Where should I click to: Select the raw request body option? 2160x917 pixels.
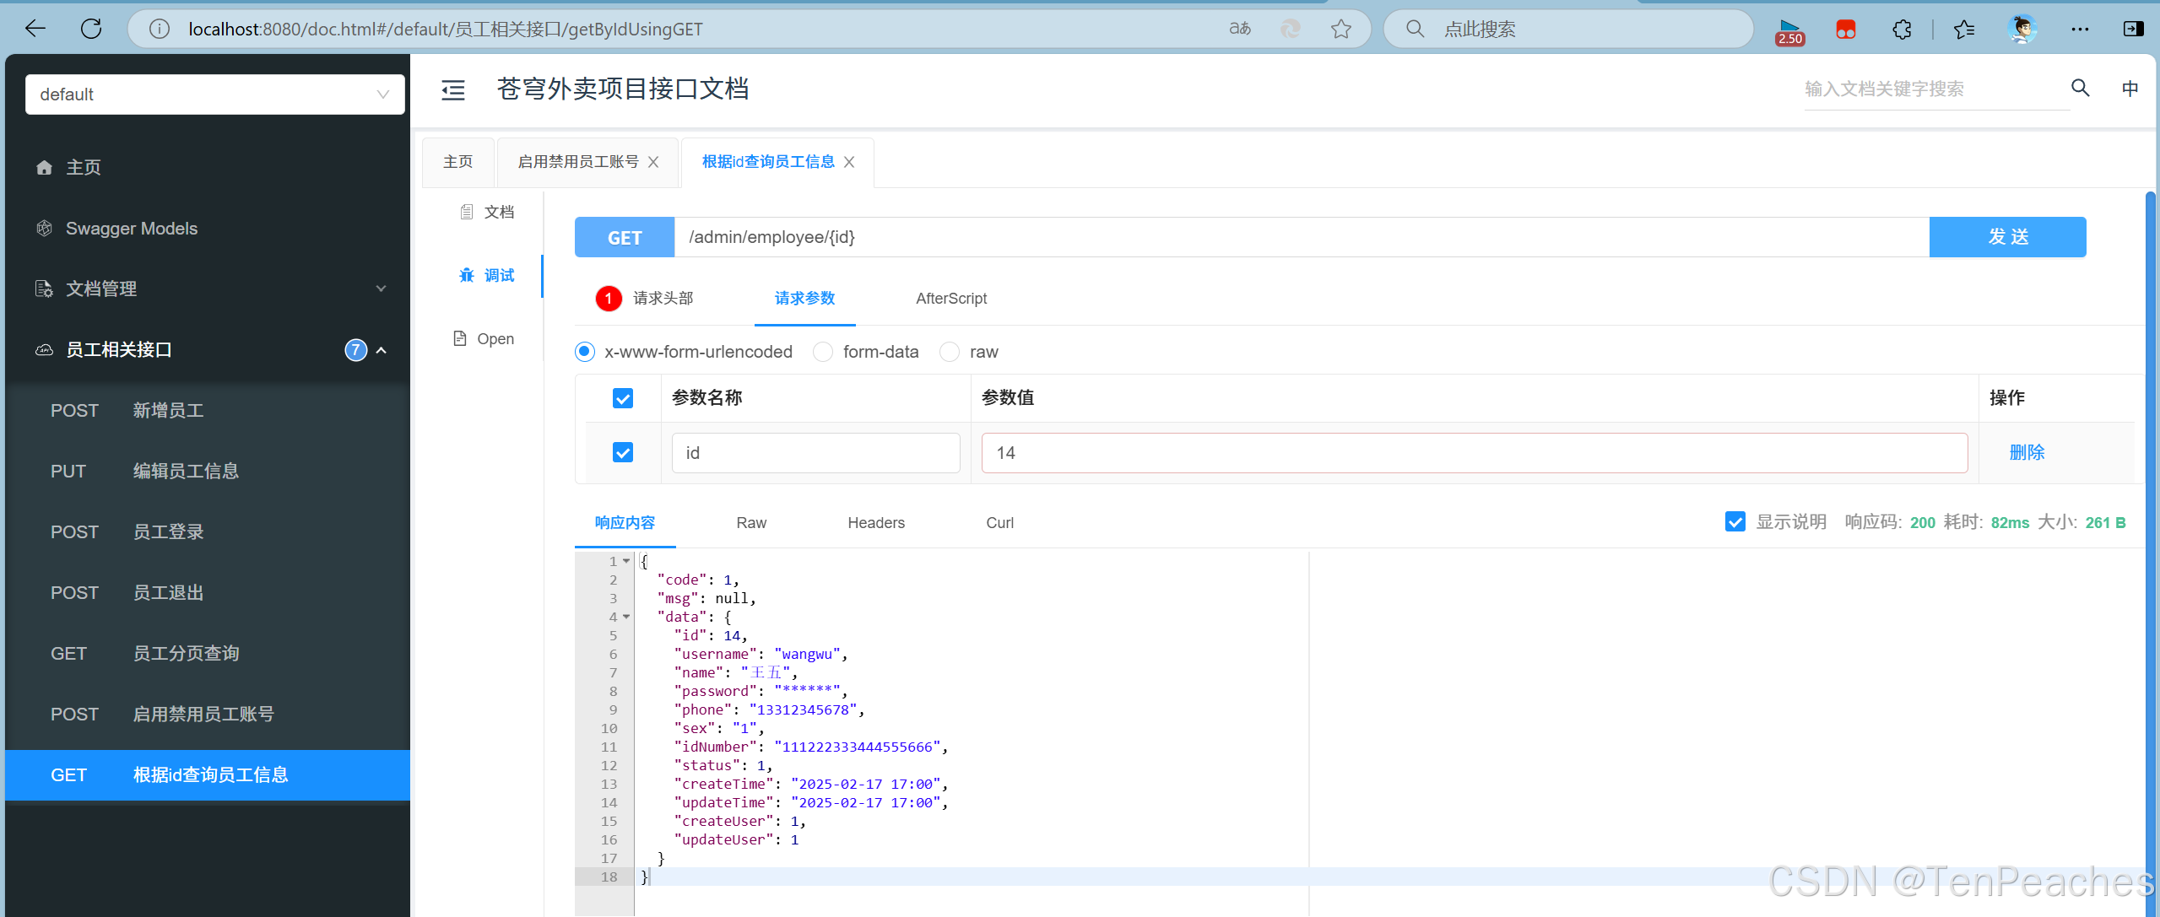click(x=949, y=351)
